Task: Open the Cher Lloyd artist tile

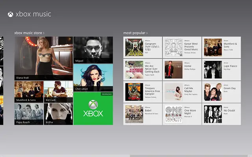Action: point(93,78)
